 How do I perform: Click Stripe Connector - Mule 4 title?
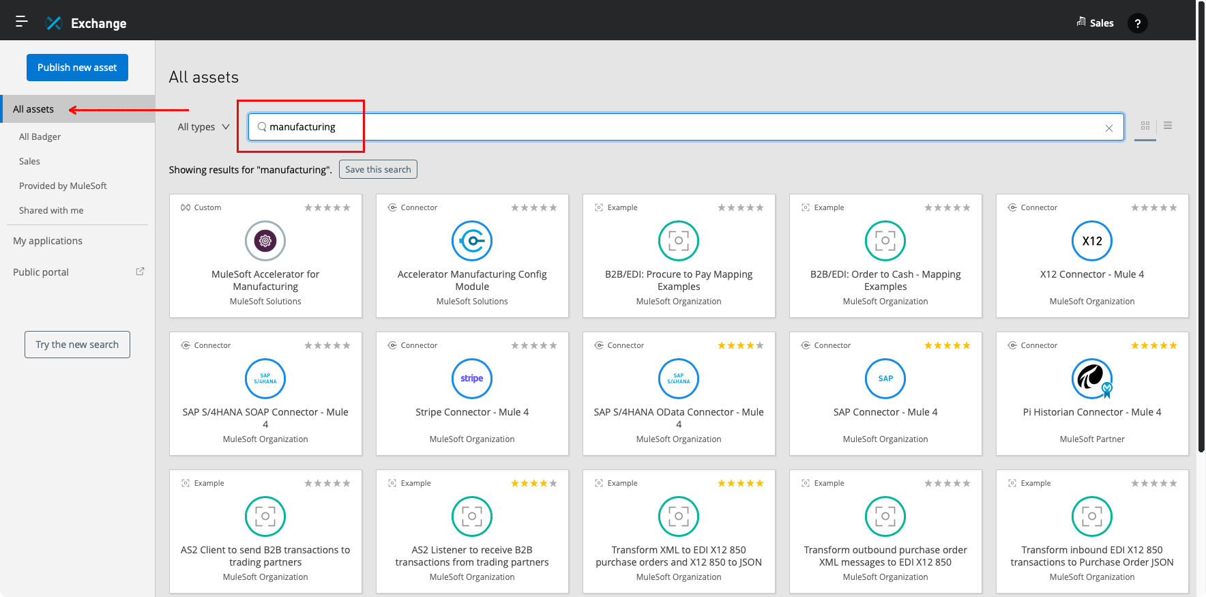(x=472, y=412)
